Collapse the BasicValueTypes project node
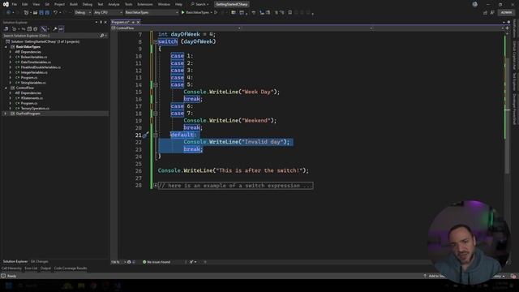The image size is (519, 292). click(6, 47)
